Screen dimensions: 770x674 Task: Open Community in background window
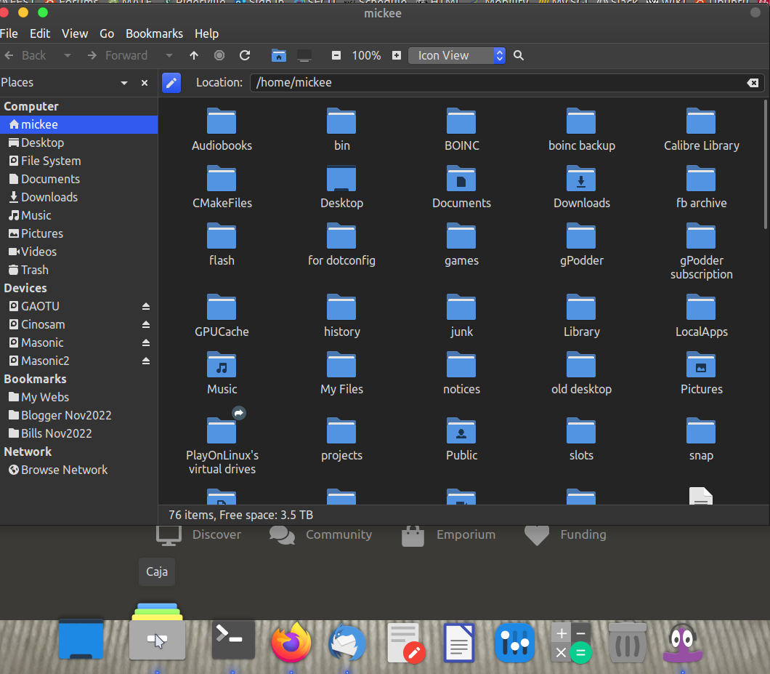pyautogui.click(x=320, y=535)
